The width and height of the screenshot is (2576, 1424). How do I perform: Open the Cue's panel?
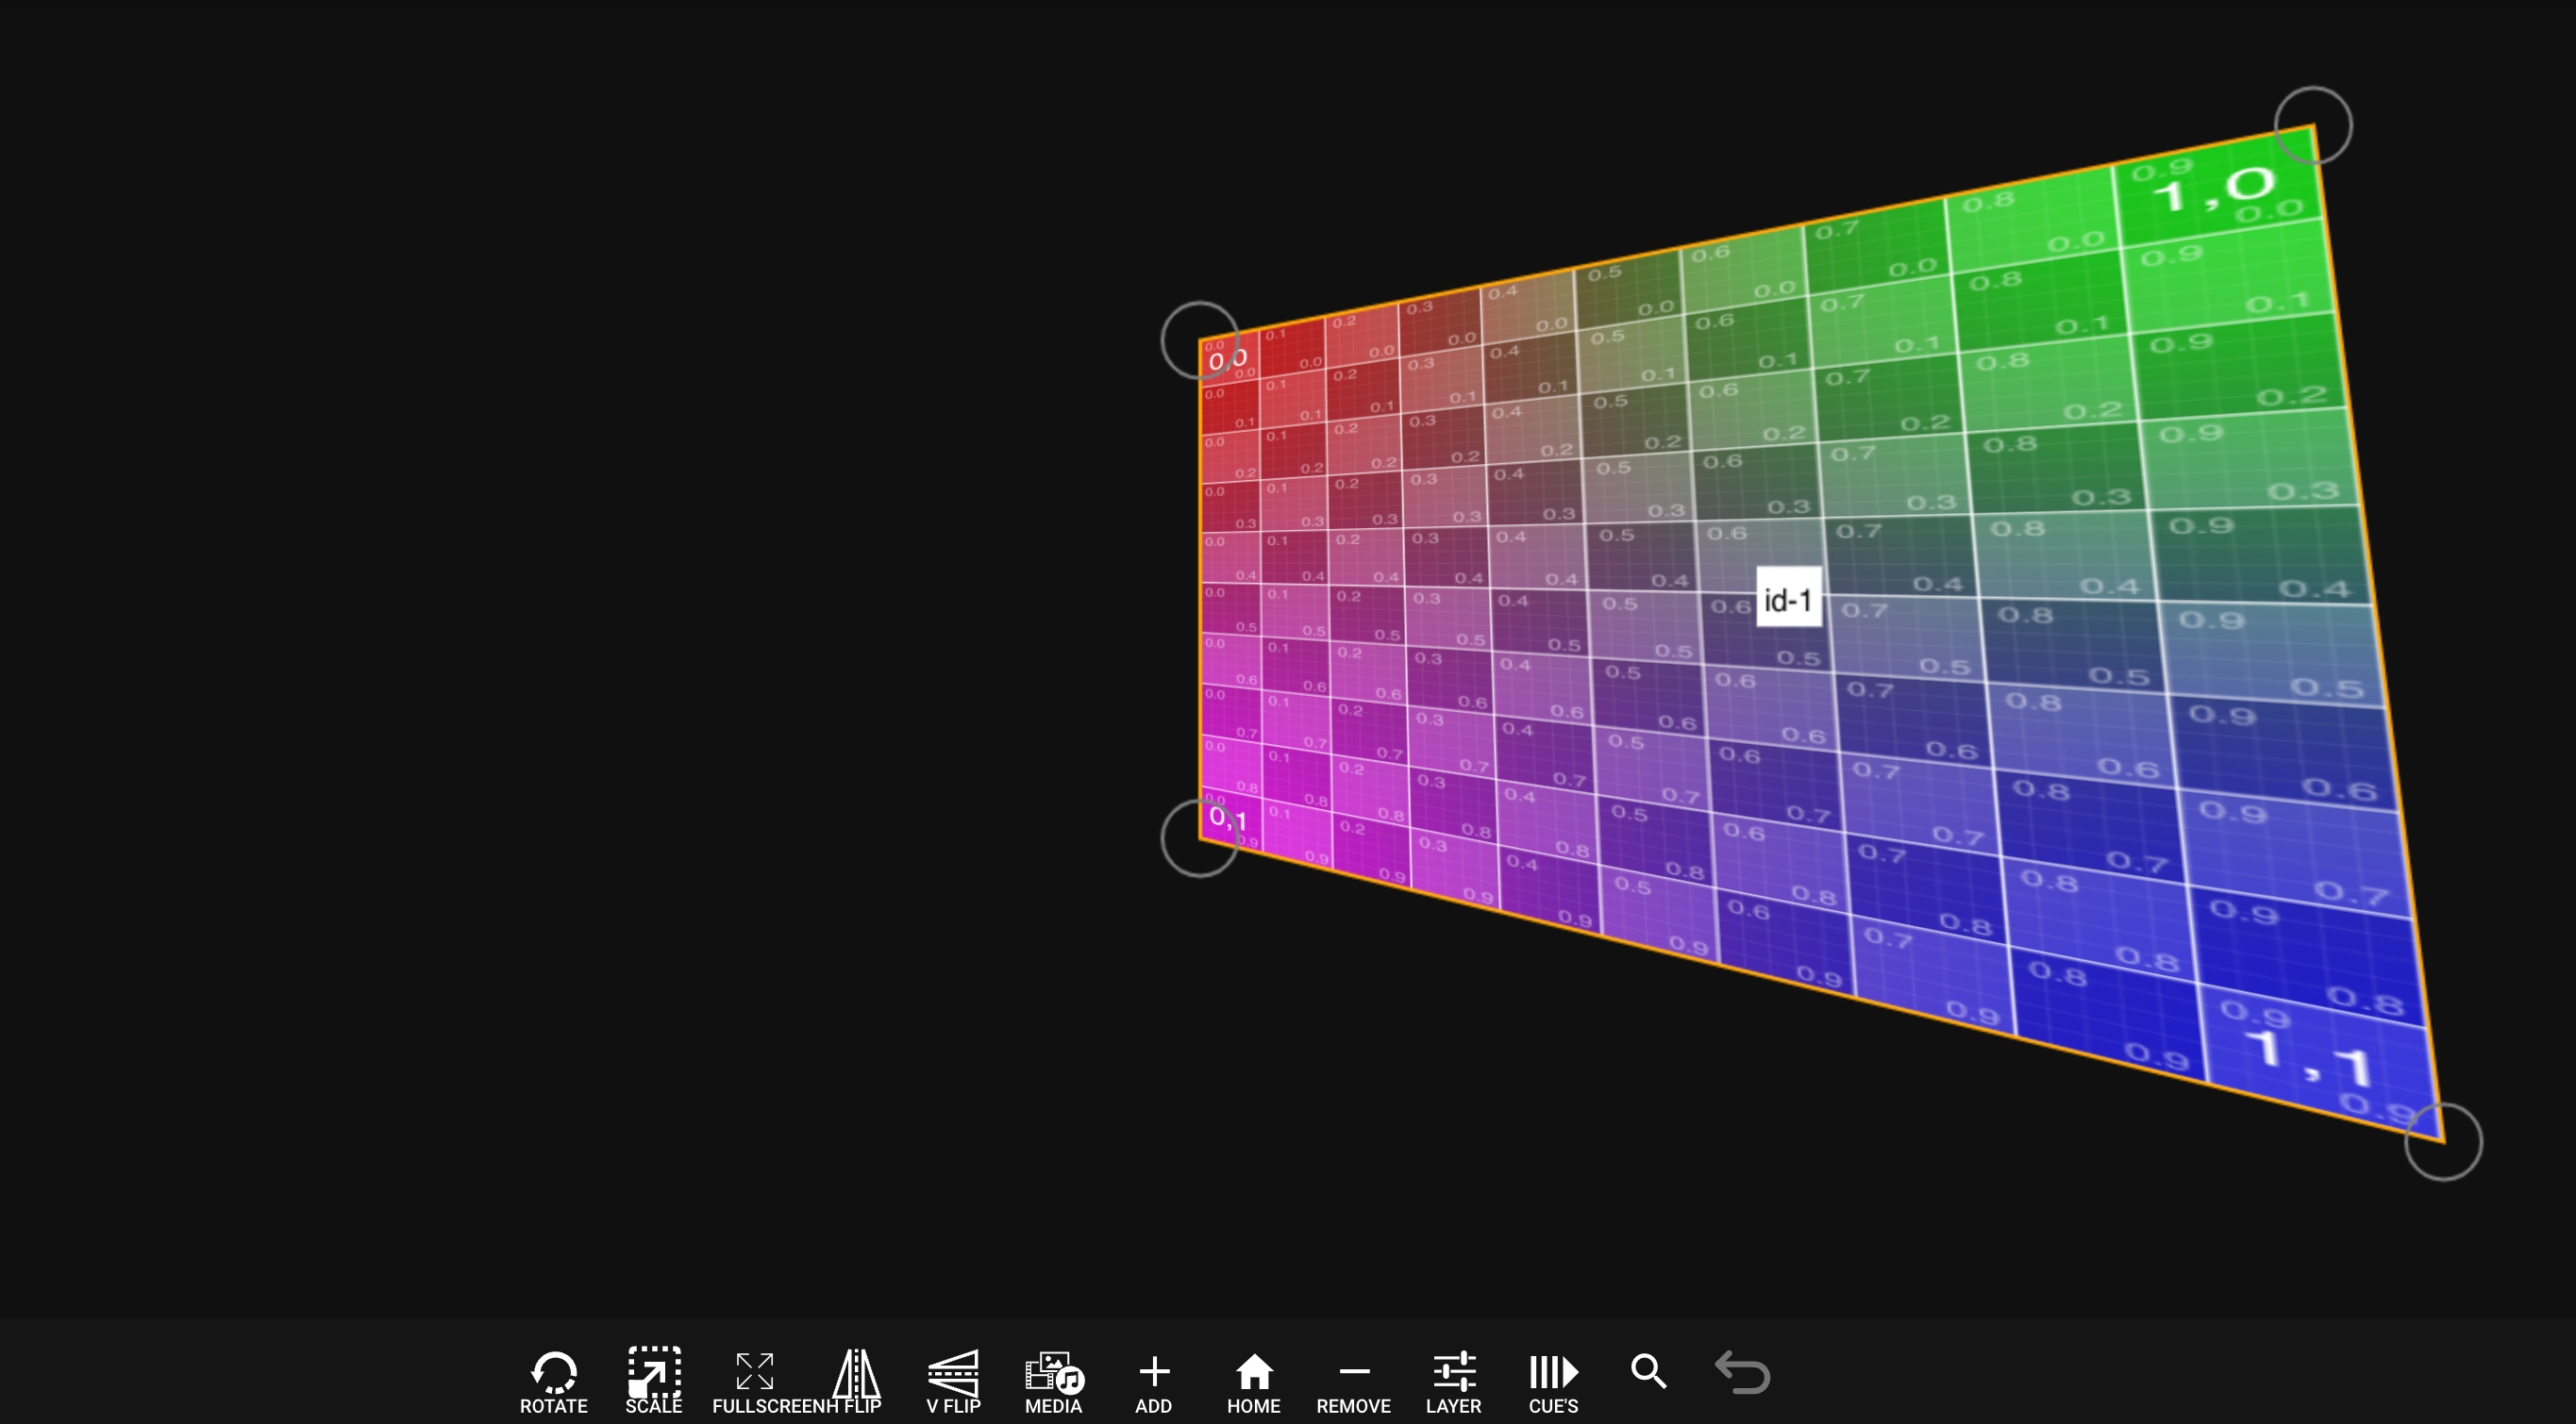point(1553,1373)
